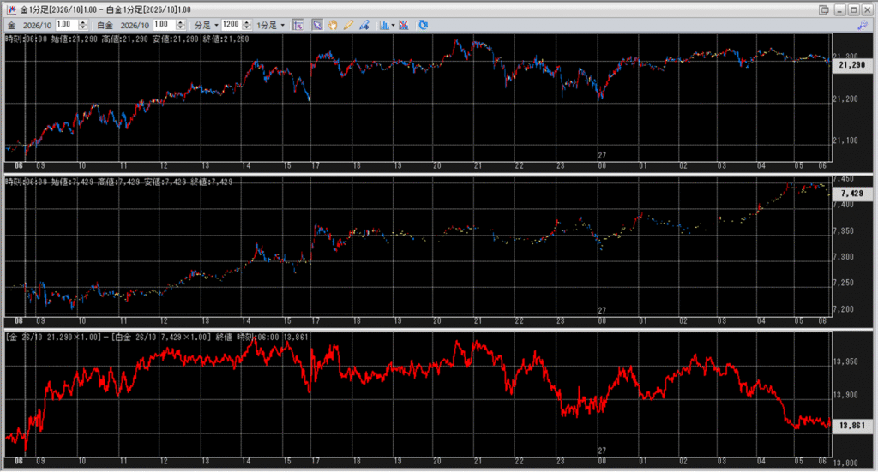878x472 pixels.
Task: Open the 分足 chart type dropdown
Action: [205, 25]
